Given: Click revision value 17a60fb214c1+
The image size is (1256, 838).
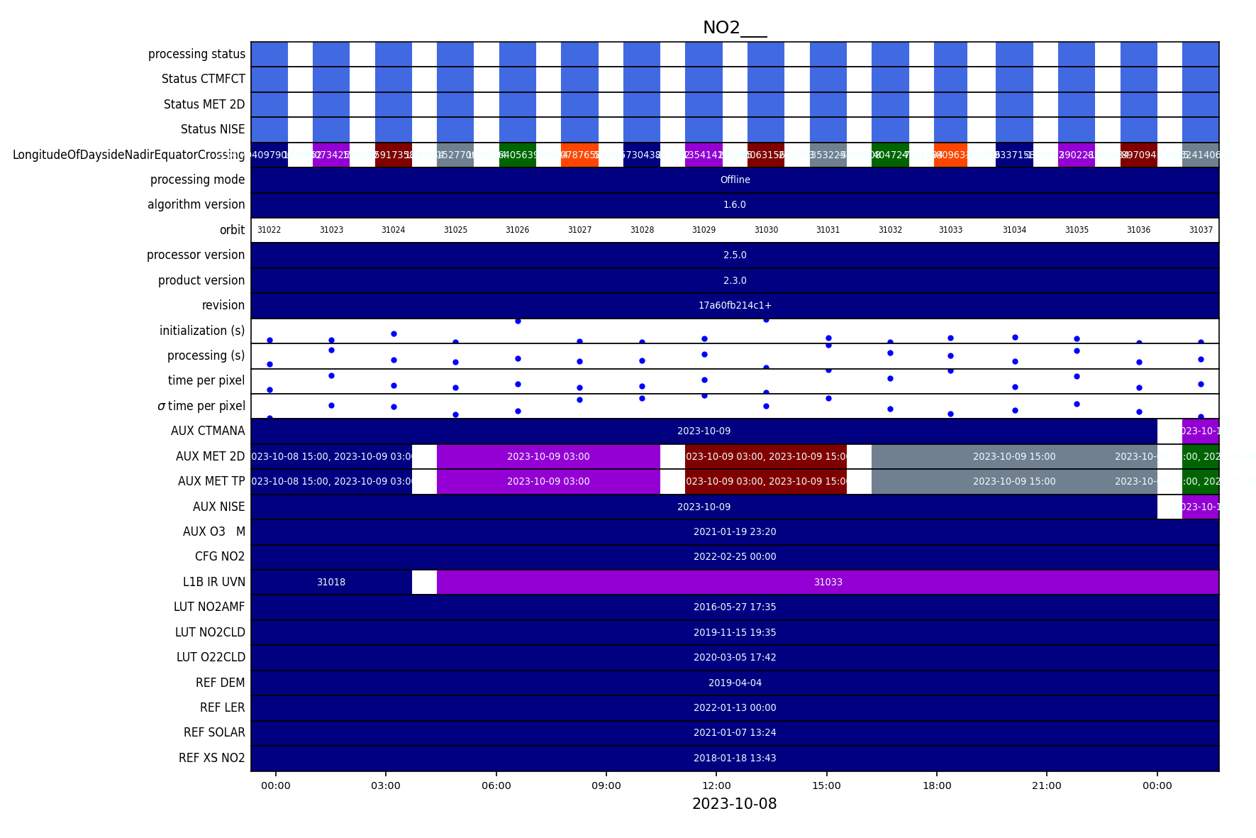Looking at the screenshot, I should [735, 305].
